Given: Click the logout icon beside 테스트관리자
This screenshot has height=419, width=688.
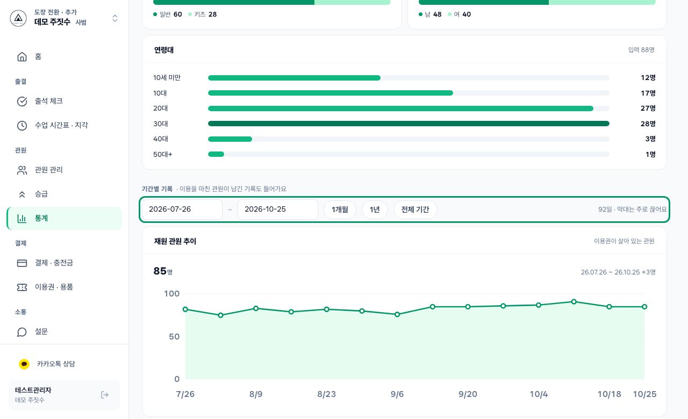Looking at the screenshot, I should [105, 395].
